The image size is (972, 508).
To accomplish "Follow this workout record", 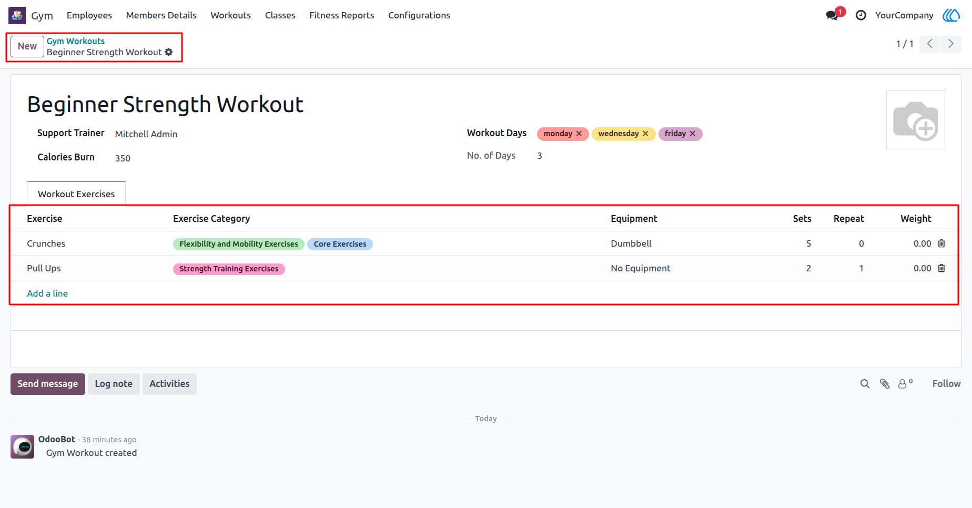I will coord(946,384).
